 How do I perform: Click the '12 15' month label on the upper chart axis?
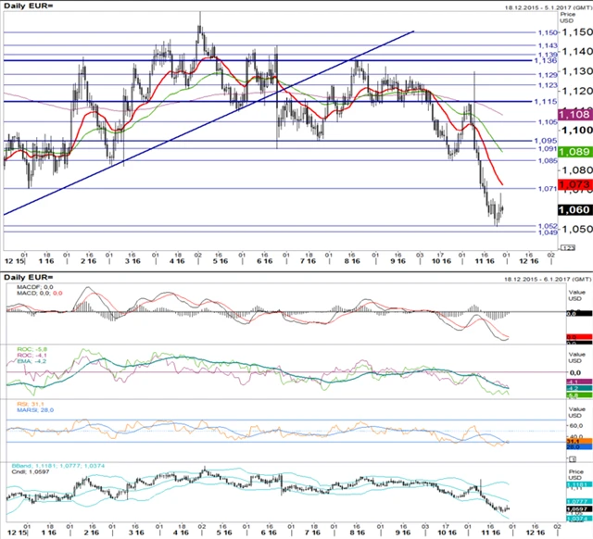[15, 261]
